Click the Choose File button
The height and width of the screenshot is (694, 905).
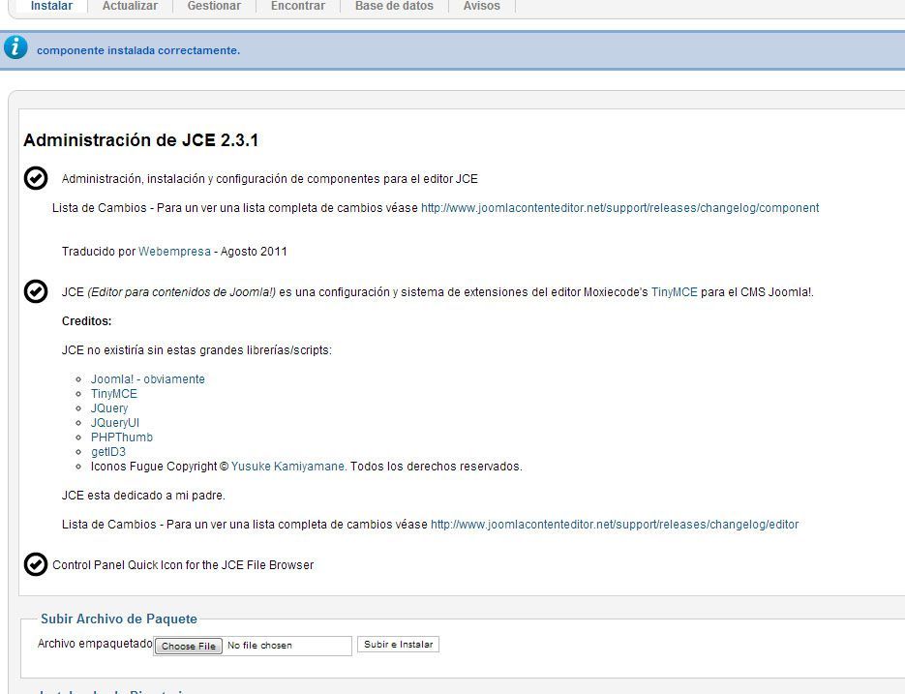(x=188, y=646)
